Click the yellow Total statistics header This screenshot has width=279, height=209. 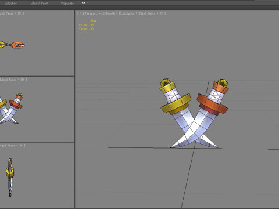point(92,21)
